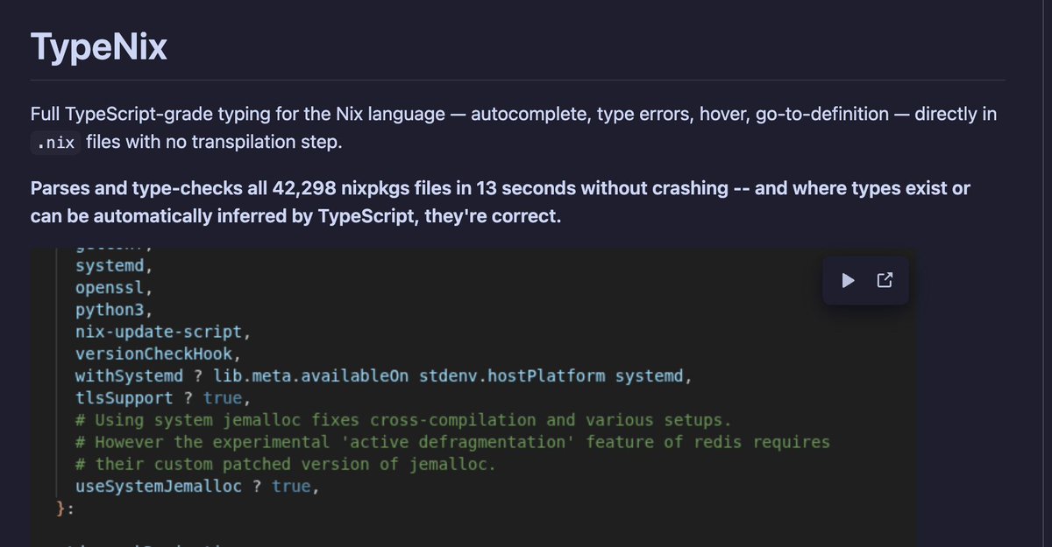
Task: Click the 'systemd,' code line
Action: coord(115,264)
